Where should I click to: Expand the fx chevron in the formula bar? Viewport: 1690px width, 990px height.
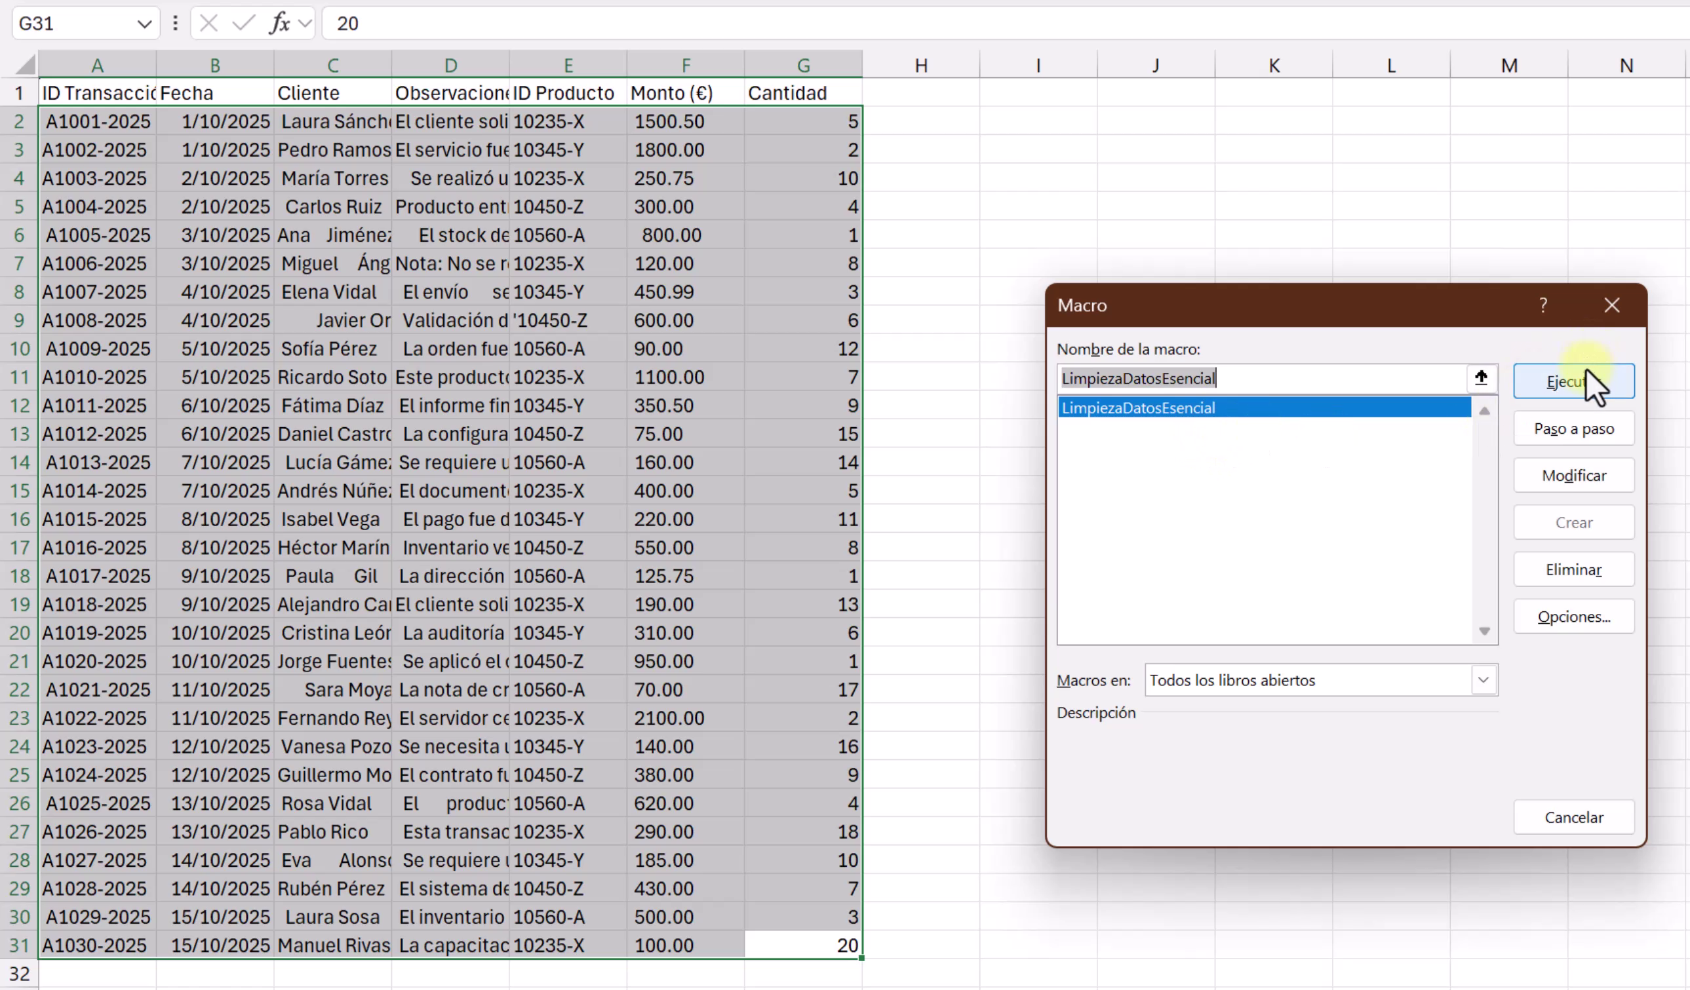point(305,23)
